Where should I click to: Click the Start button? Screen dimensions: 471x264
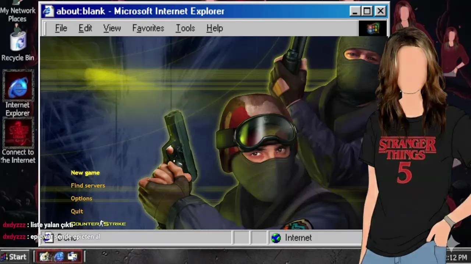(x=14, y=257)
